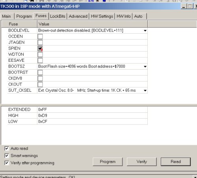Open the HW Settings tab
Screen dimensions: 197x178
102,16
